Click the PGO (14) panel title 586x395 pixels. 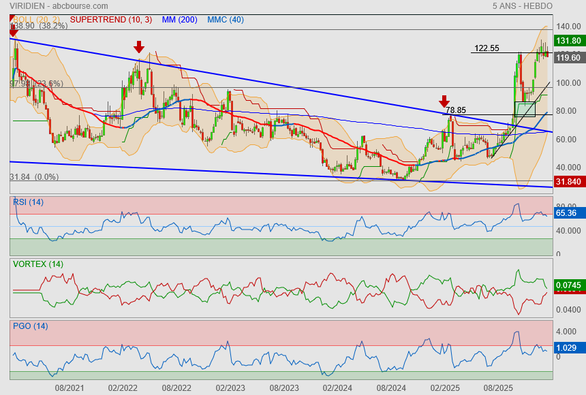pos(31,326)
